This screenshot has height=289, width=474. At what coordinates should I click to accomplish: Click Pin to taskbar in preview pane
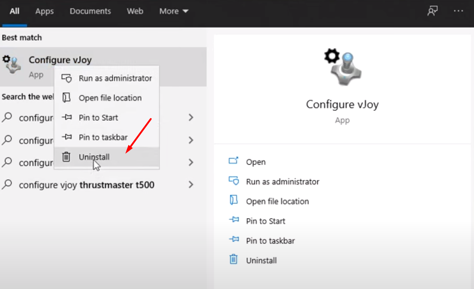coord(271,241)
